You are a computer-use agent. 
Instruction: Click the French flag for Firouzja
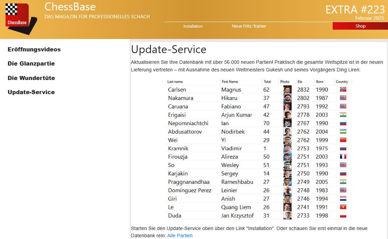pyautogui.click(x=343, y=157)
